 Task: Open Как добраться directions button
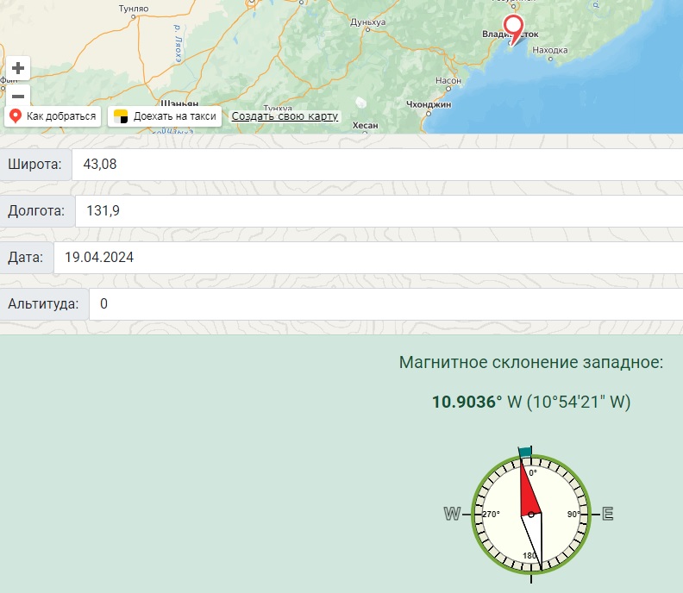coord(53,116)
